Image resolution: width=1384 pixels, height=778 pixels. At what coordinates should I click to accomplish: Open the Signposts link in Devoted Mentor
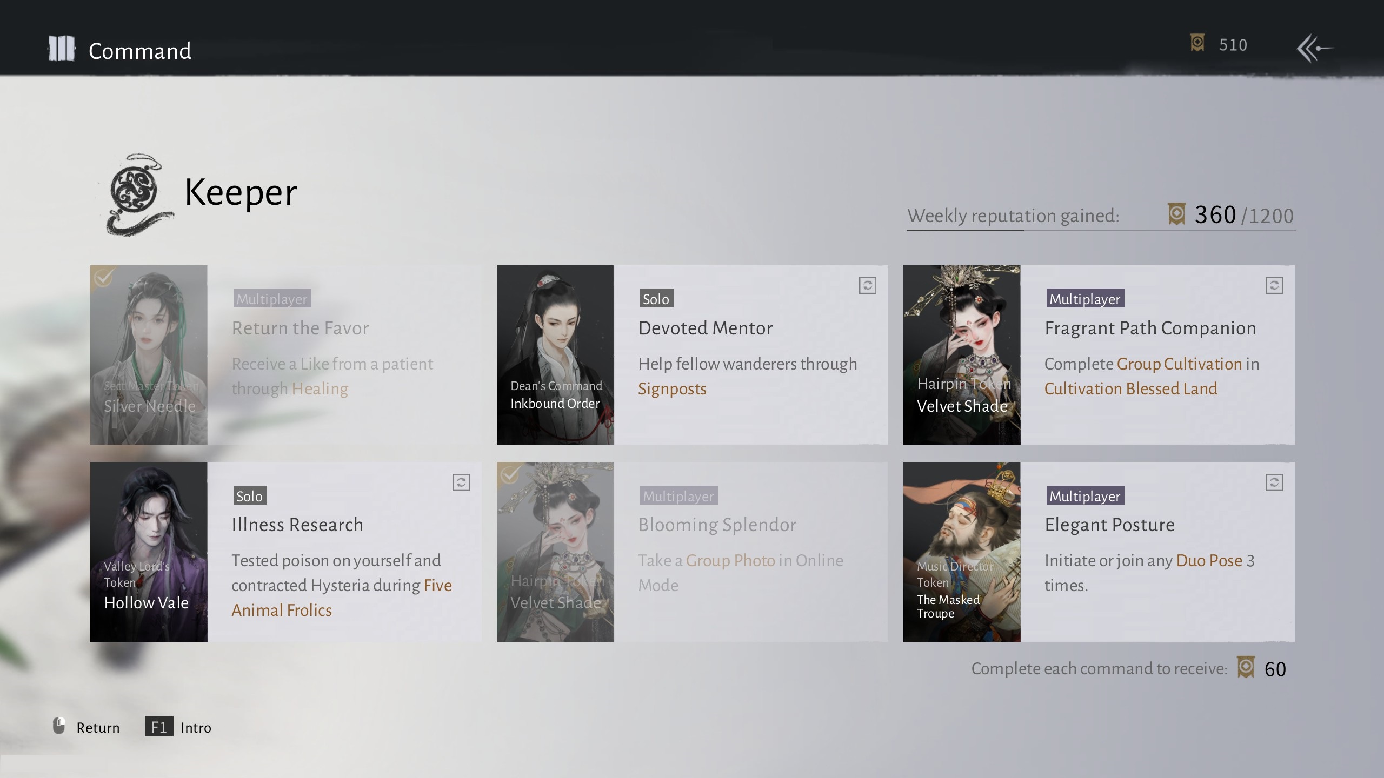[672, 389]
